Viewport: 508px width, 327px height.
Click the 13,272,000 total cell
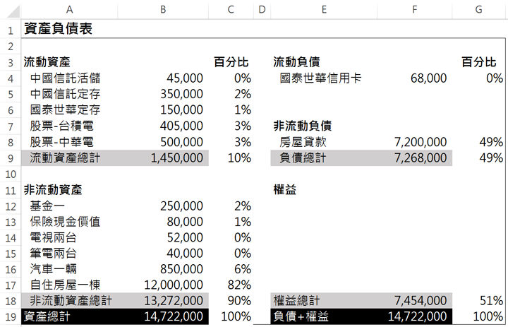click(163, 300)
